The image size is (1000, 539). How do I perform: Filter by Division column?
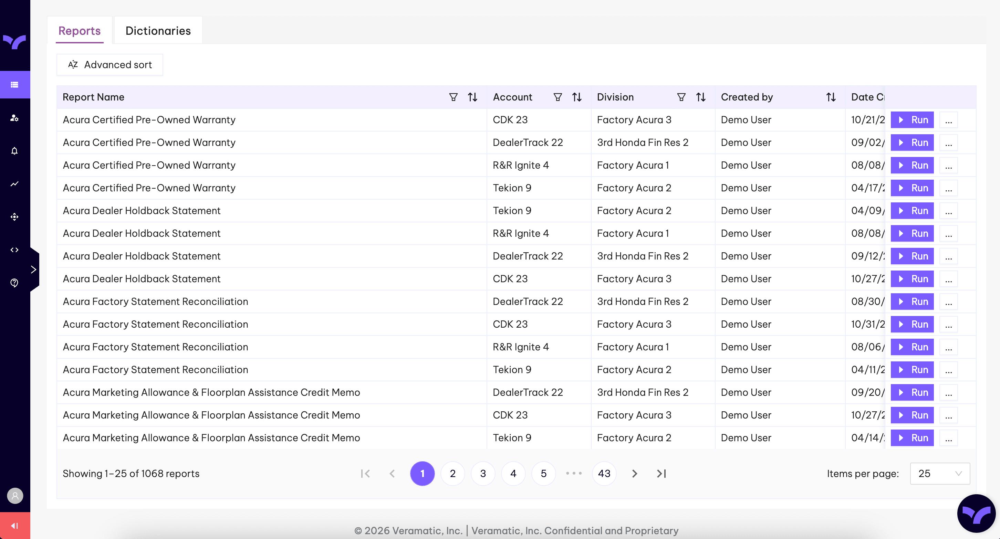[x=681, y=97]
